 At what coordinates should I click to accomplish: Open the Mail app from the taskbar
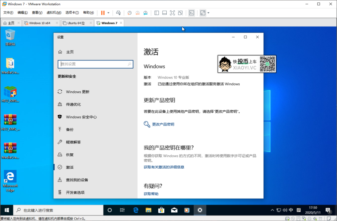(x=174, y=210)
